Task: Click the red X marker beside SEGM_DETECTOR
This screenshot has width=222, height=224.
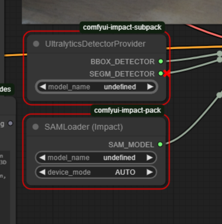Action: tap(166, 74)
